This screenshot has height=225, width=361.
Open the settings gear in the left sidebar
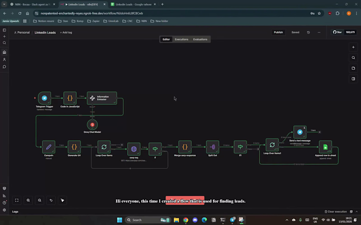[5, 210]
